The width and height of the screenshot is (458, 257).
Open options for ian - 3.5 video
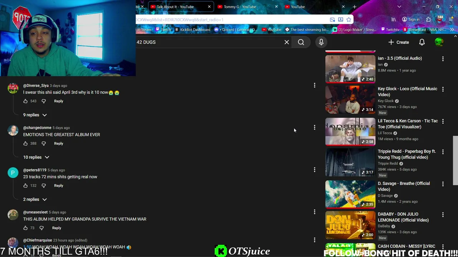coord(443,59)
